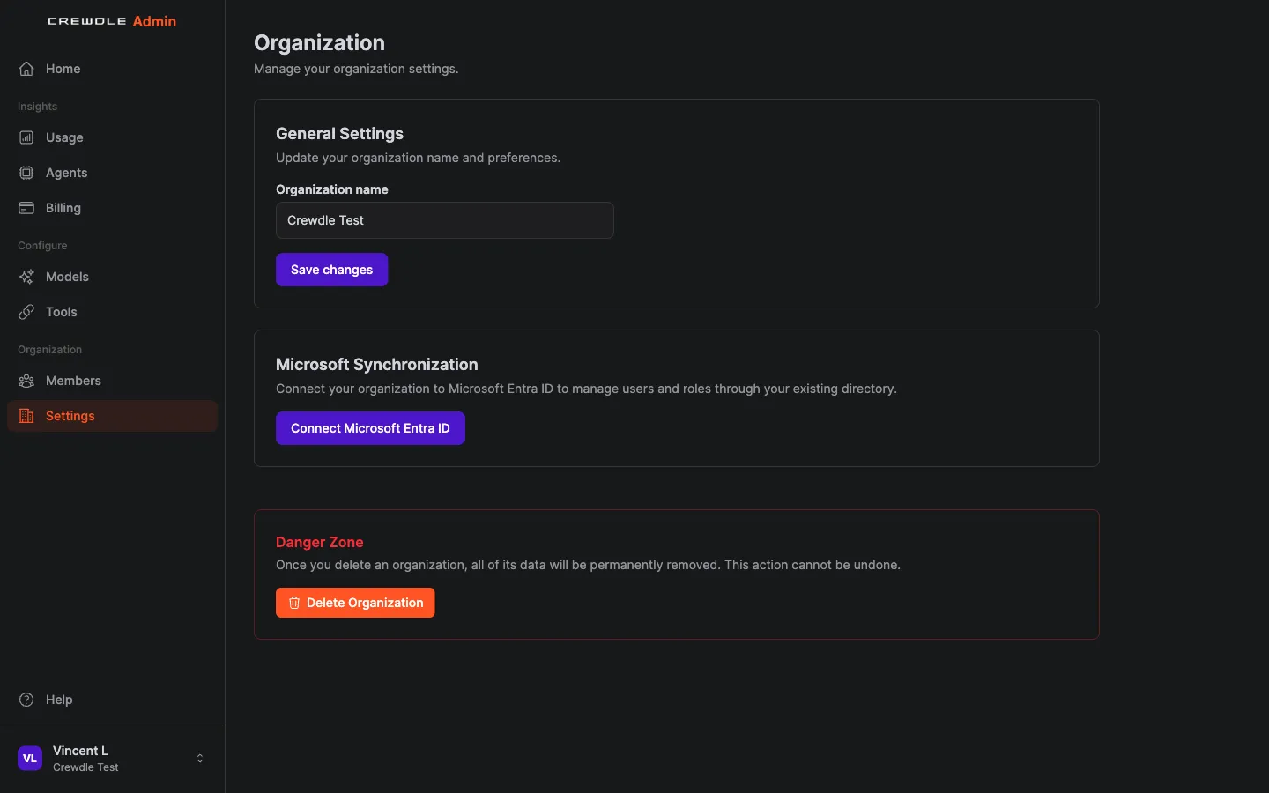The image size is (1269, 793).
Task: Save changes to organization settings
Action: tap(331, 270)
